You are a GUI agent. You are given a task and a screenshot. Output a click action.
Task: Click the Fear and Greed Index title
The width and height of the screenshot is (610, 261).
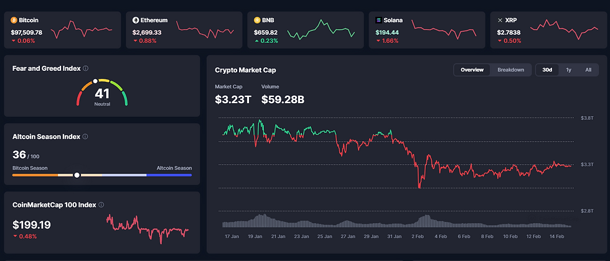pyautogui.click(x=46, y=68)
